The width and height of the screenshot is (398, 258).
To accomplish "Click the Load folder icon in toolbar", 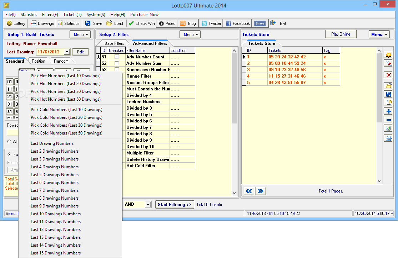I will point(109,23).
